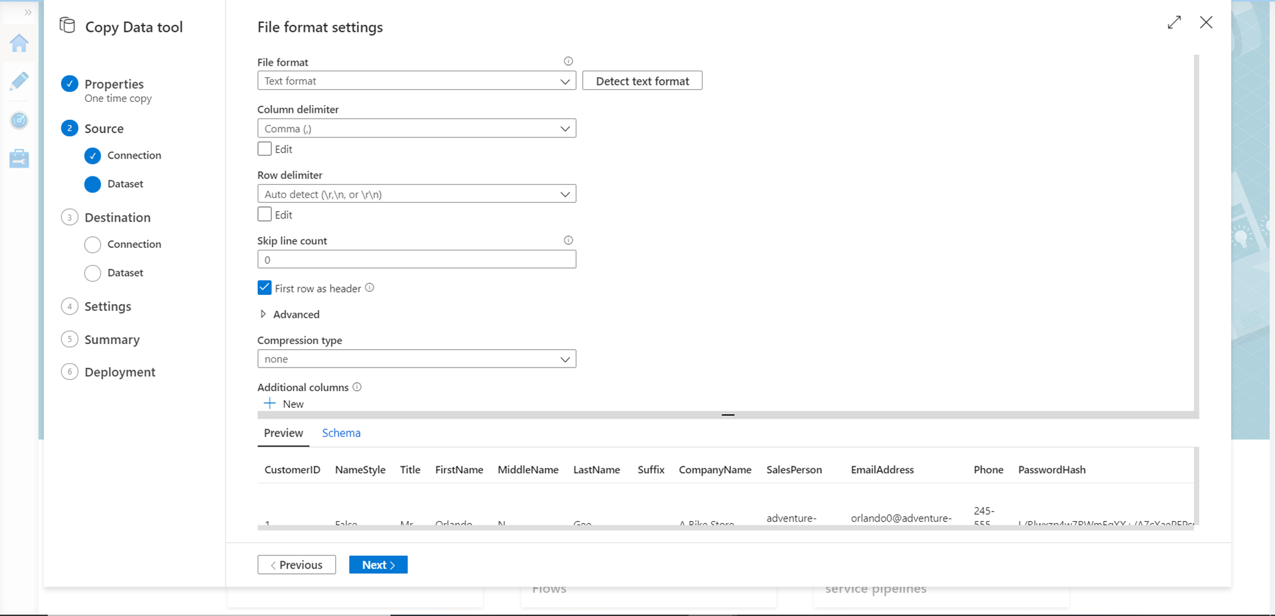Click the Detect text format button
The height and width of the screenshot is (616, 1275).
[x=642, y=81]
